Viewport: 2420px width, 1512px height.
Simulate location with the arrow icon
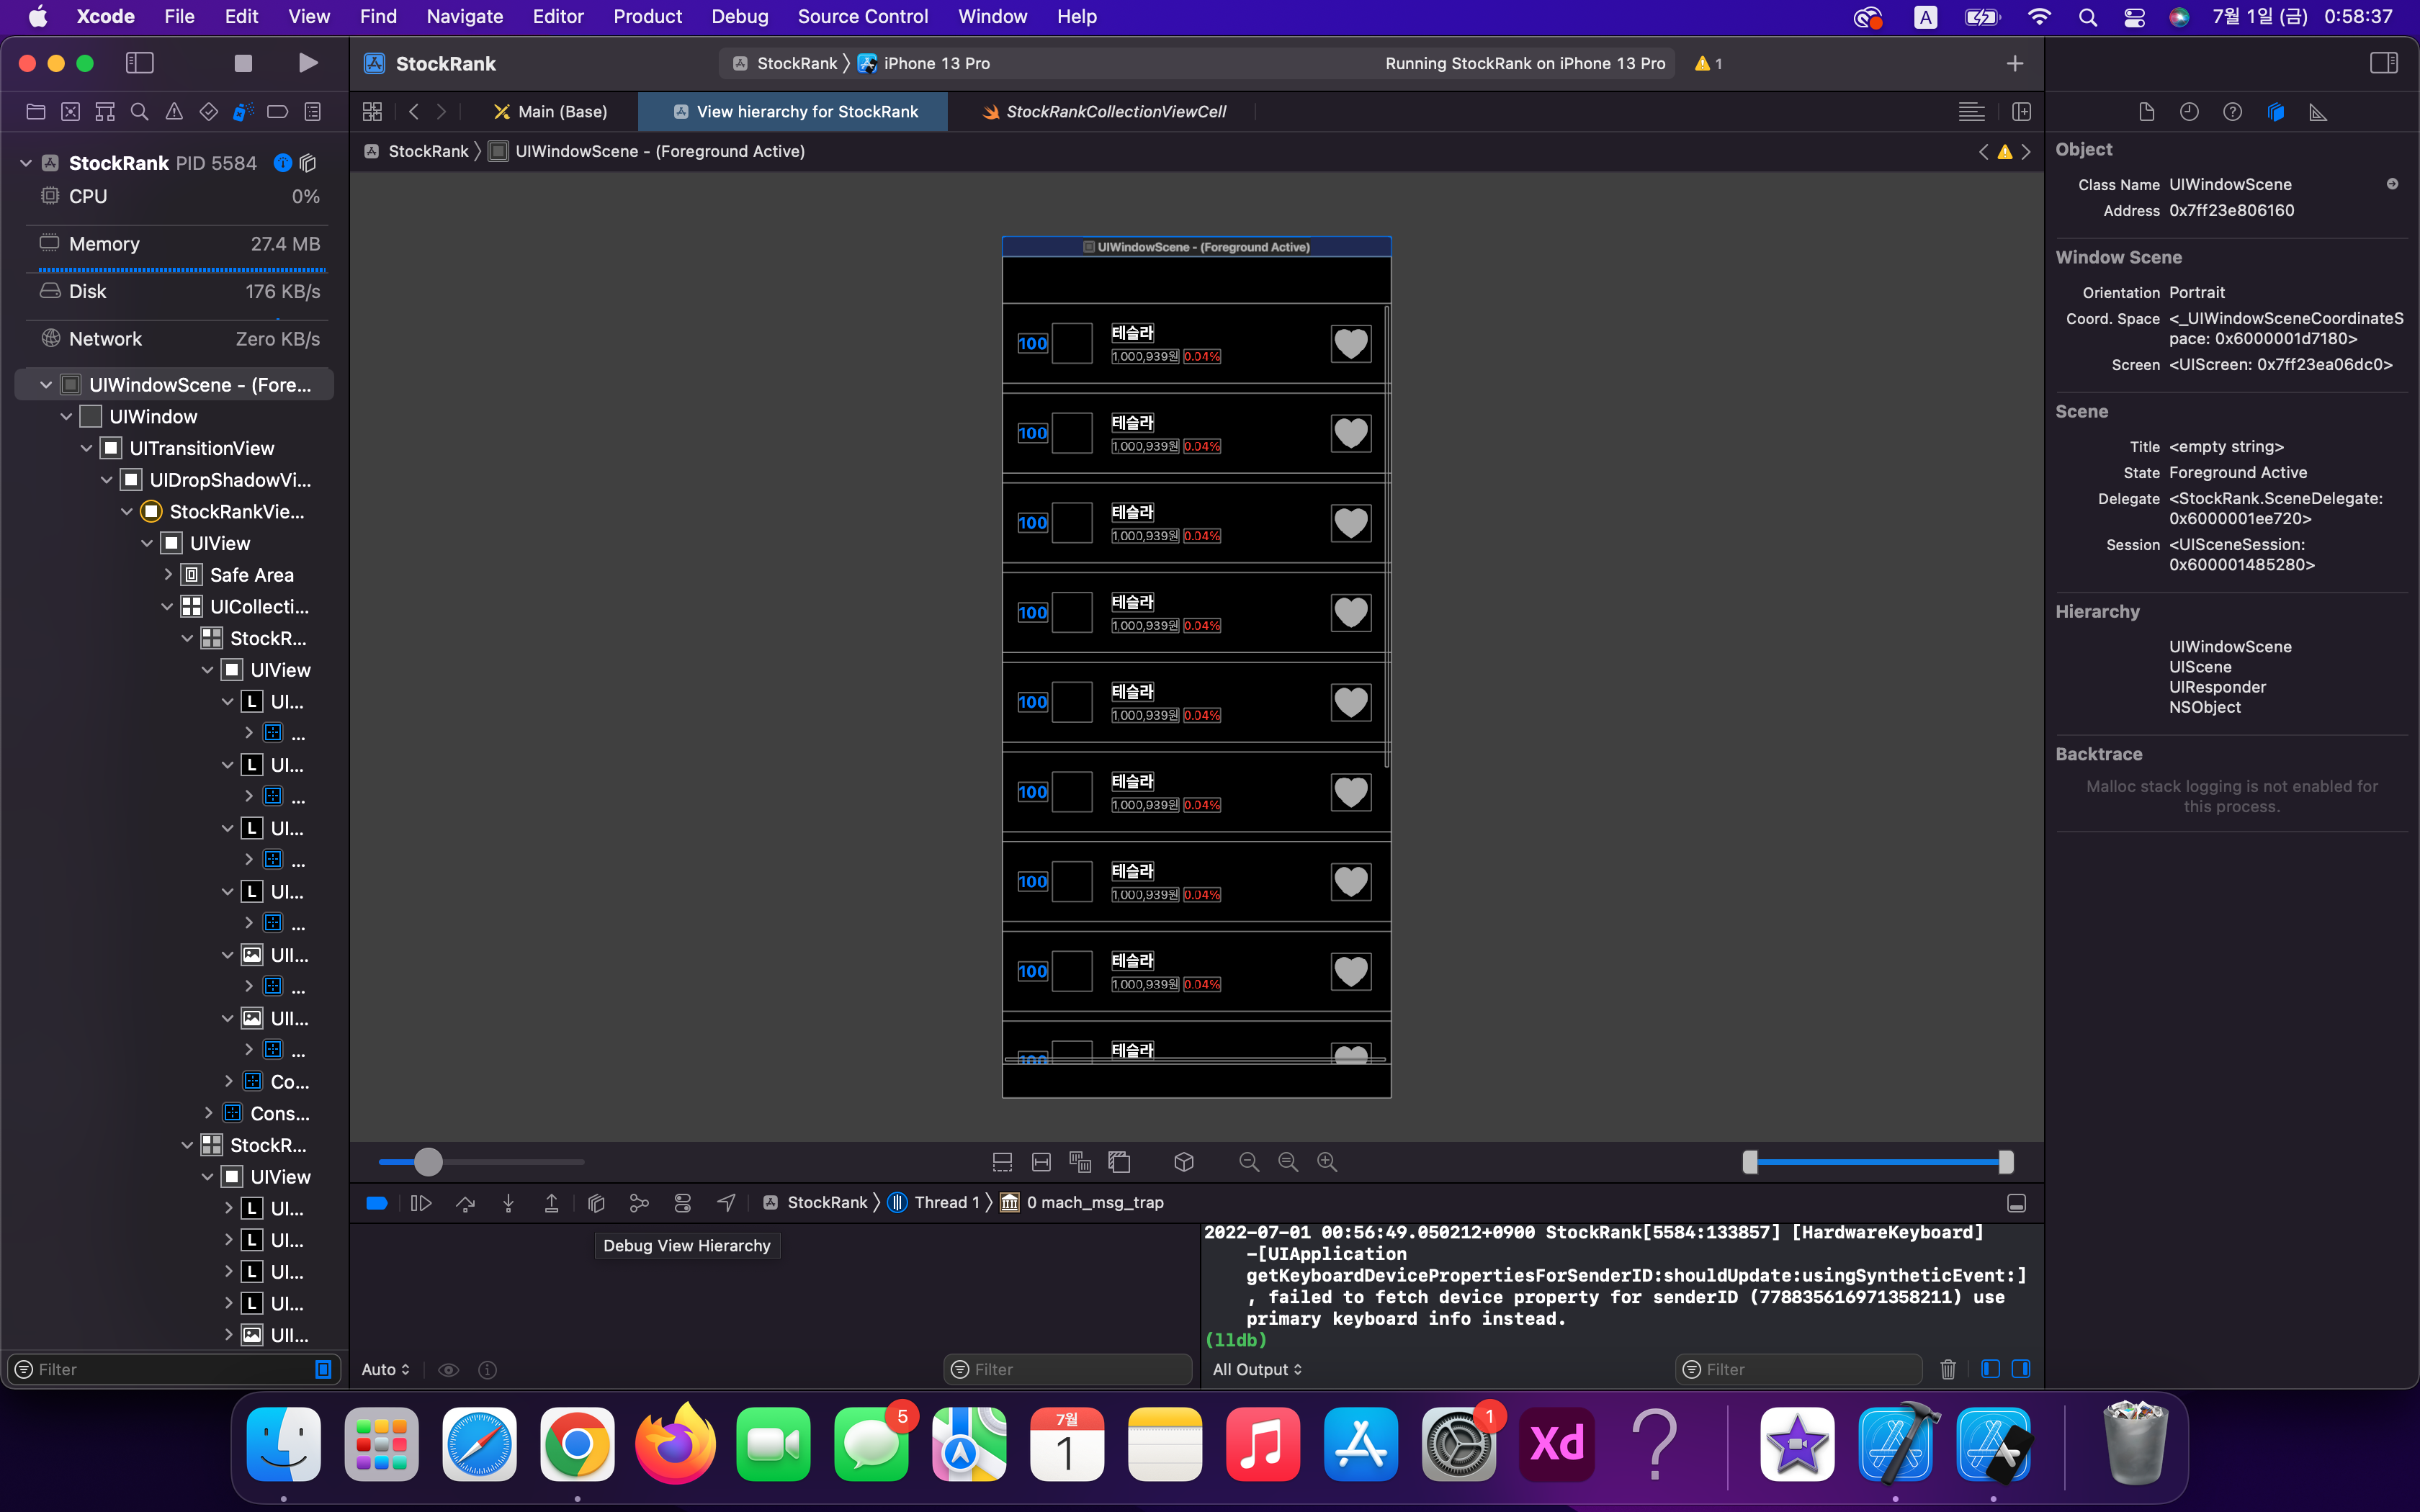(727, 1203)
